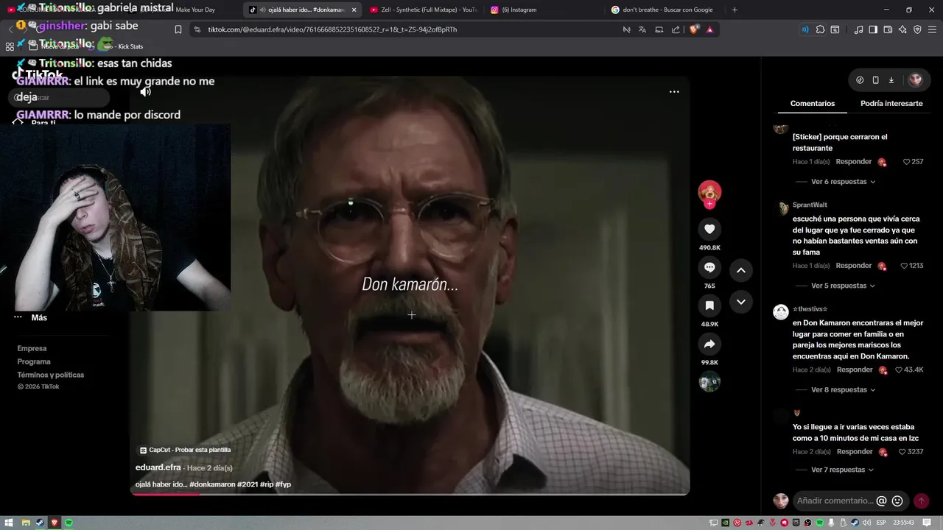The height and width of the screenshot is (530, 943).
Task: Expand Ver 8 respuestas
Action: pyautogui.click(x=843, y=390)
